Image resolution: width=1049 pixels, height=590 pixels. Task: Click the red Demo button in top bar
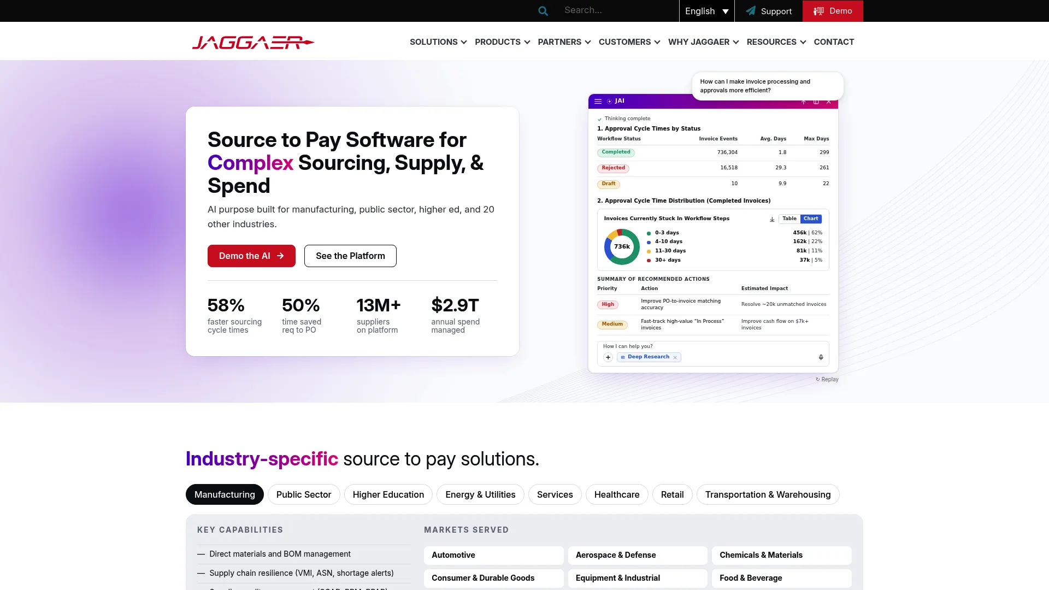(833, 11)
